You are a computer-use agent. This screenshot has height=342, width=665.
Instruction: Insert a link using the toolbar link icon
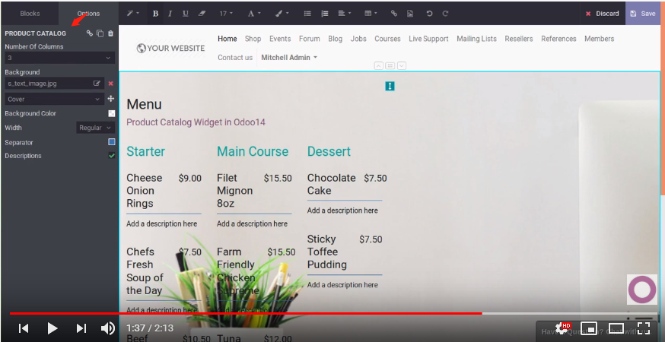[393, 14]
